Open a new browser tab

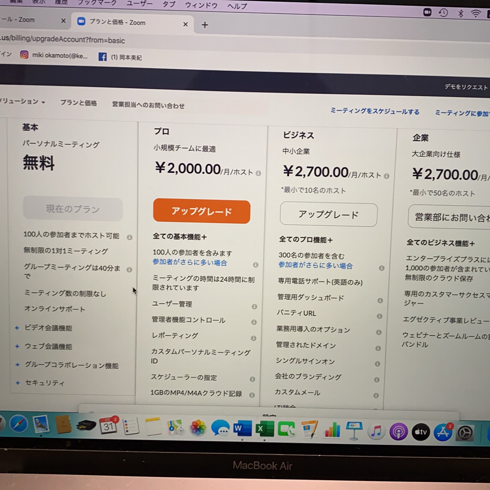click(x=205, y=25)
